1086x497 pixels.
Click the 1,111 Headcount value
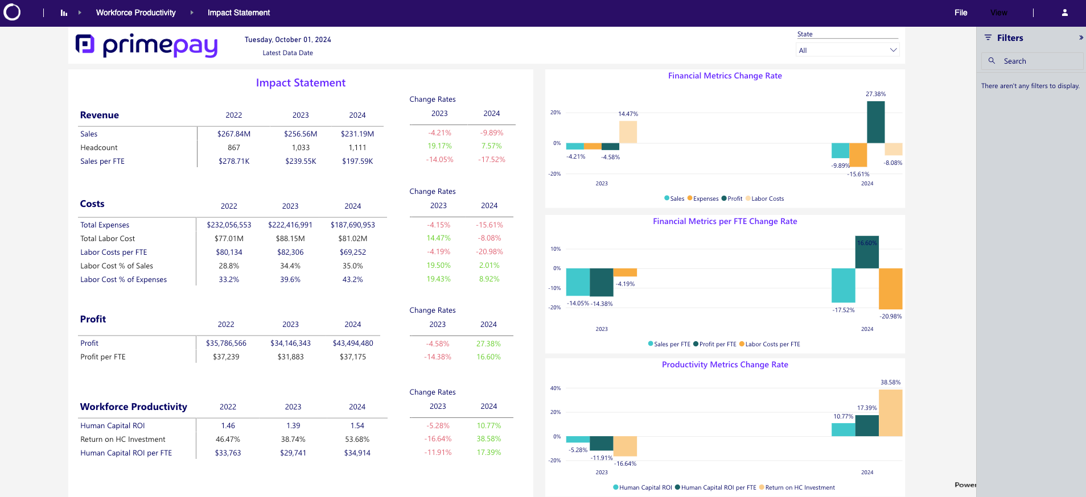(x=357, y=147)
